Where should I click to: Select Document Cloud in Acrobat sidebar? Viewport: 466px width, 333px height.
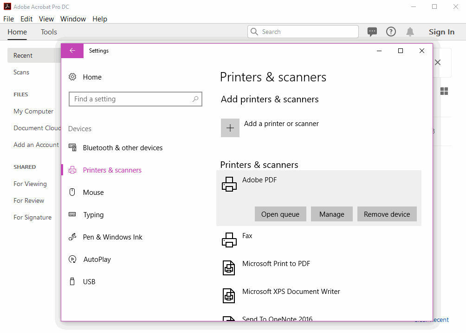(x=37, y=128)
